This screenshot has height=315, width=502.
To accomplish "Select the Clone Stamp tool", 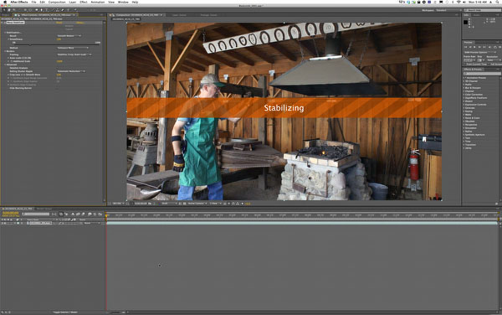I will pyautogui.click(x=58, y=10).
